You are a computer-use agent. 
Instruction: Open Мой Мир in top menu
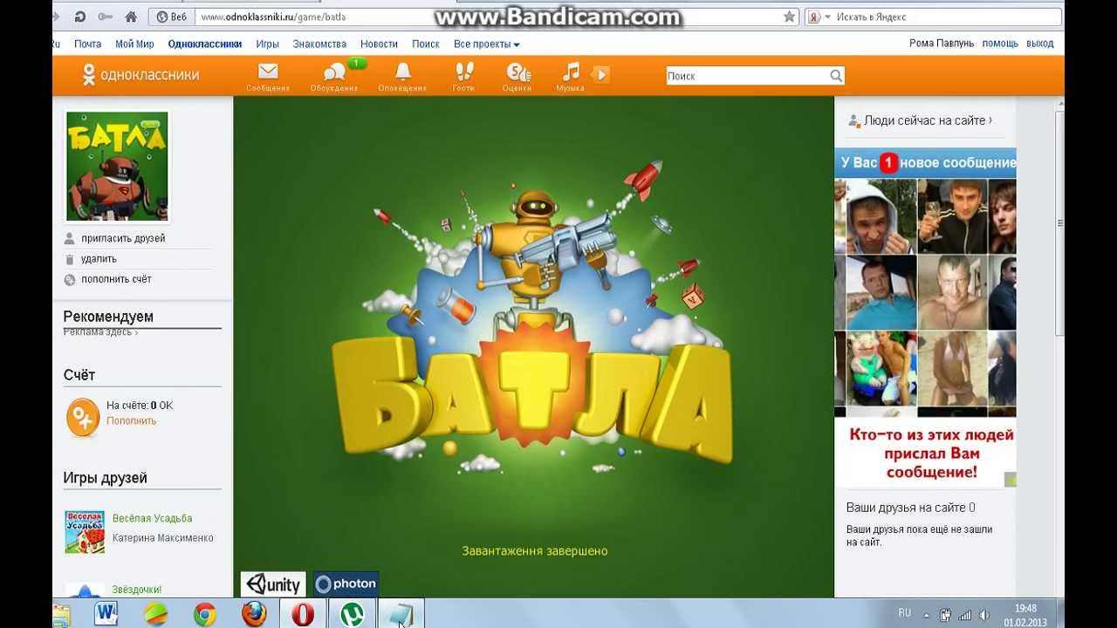tap(134, 44)
